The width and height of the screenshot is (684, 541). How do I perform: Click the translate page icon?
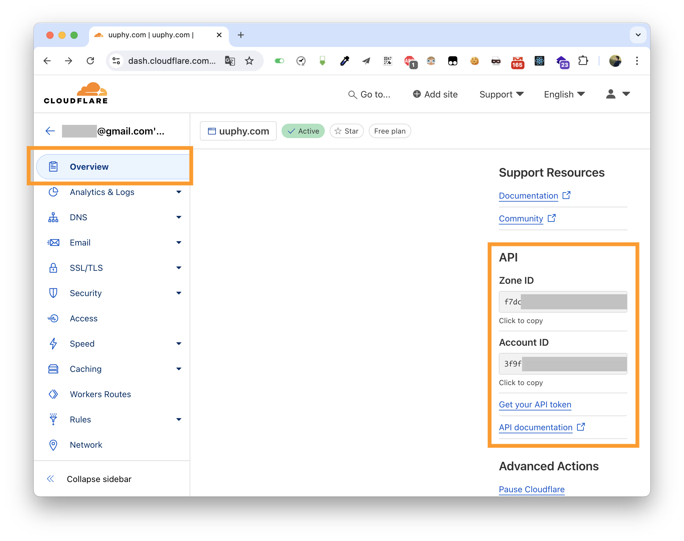pyautogui.click(x=230, y=61)
